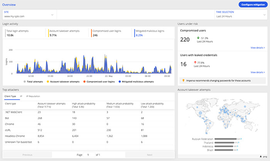View details for users with leaked credentials

coord(258,72)
